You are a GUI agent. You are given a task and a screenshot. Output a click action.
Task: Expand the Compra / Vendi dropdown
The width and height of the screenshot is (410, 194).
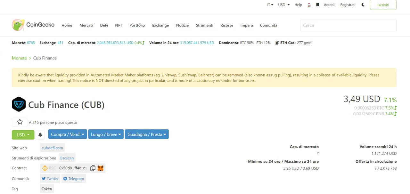click(68, 134)
